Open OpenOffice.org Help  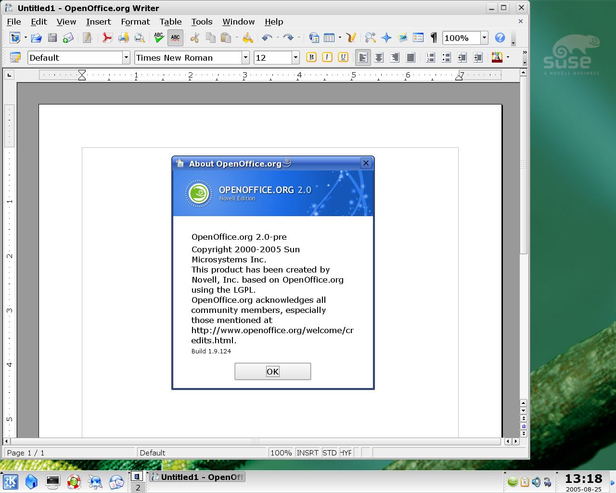(500, 38)
